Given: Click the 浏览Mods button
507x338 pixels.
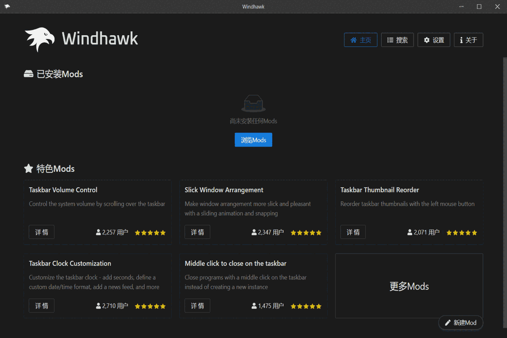Looking at the screenshot, I should point(253,139).
